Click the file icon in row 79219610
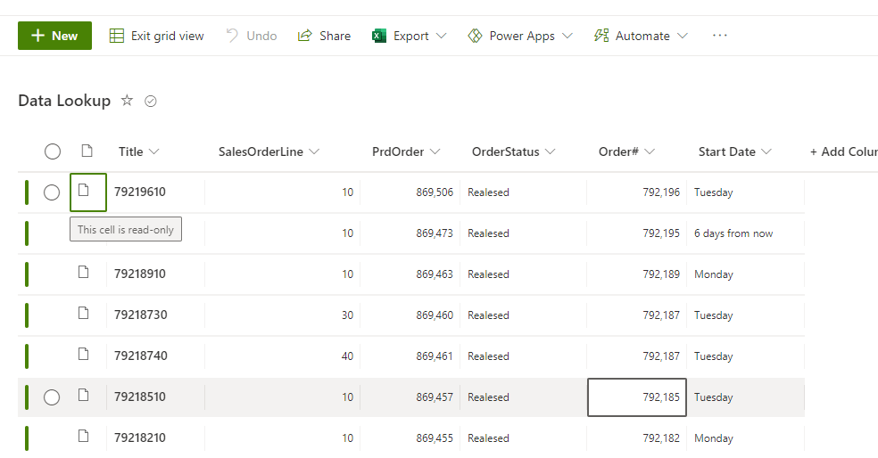Image resolution: width=878 pixels, height=458 pixels. pyautogui.click(x=84, y=190)
